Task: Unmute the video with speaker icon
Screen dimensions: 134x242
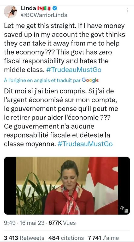Action: [122, 208]
